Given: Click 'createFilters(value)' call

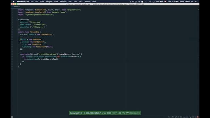Looking at the screenshot, I should (48, 59).
